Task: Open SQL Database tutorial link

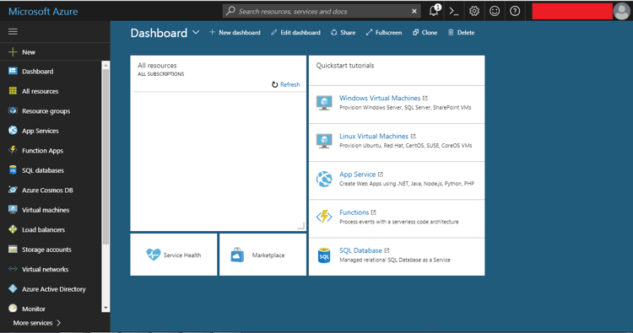Action: pos(360,250)
